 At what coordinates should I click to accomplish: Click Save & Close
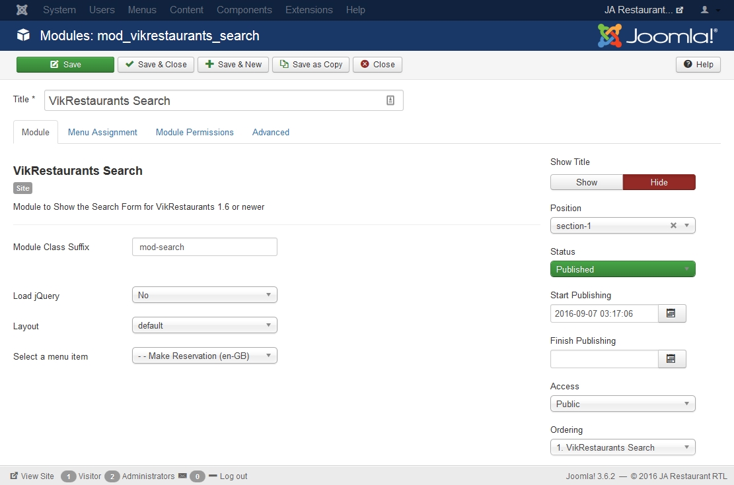tap(156, 65)
